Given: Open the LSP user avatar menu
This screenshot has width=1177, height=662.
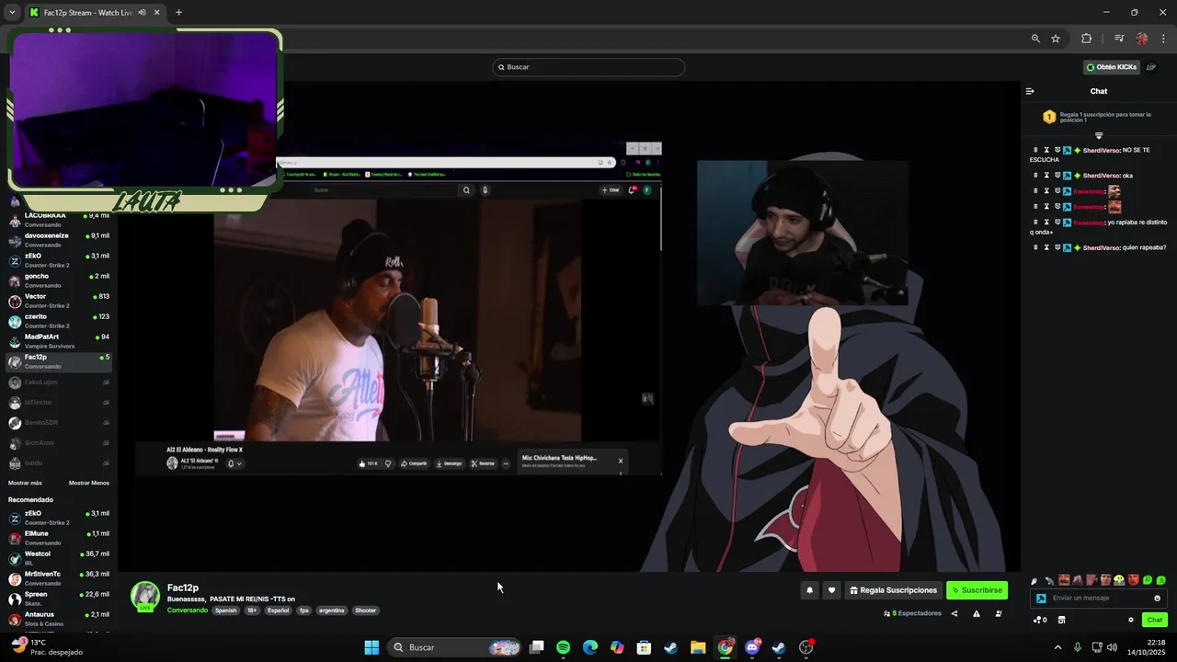Looking at the screenshot, I should 1151,67.
